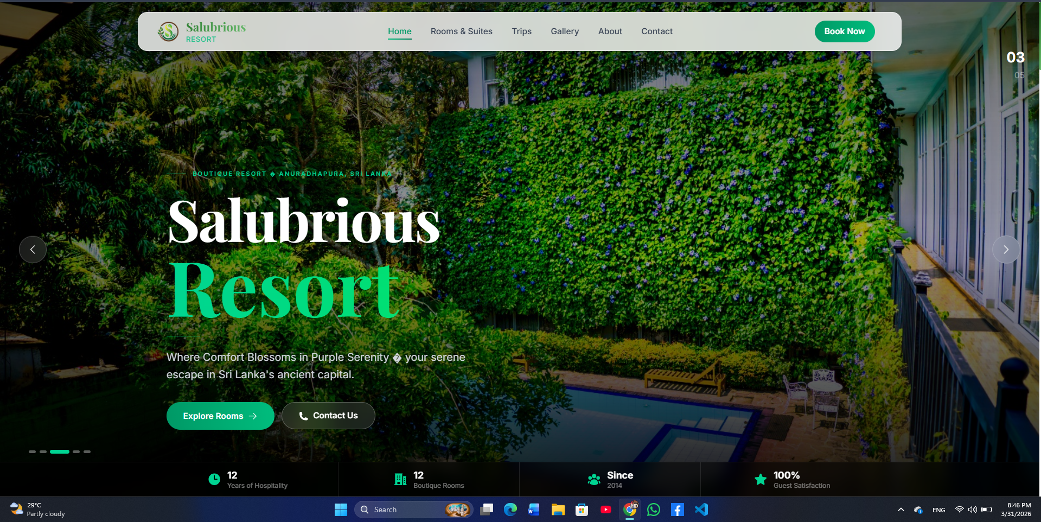Open WhatsApp from the taskbar
Screen dimensions: 1041x522
654,510
